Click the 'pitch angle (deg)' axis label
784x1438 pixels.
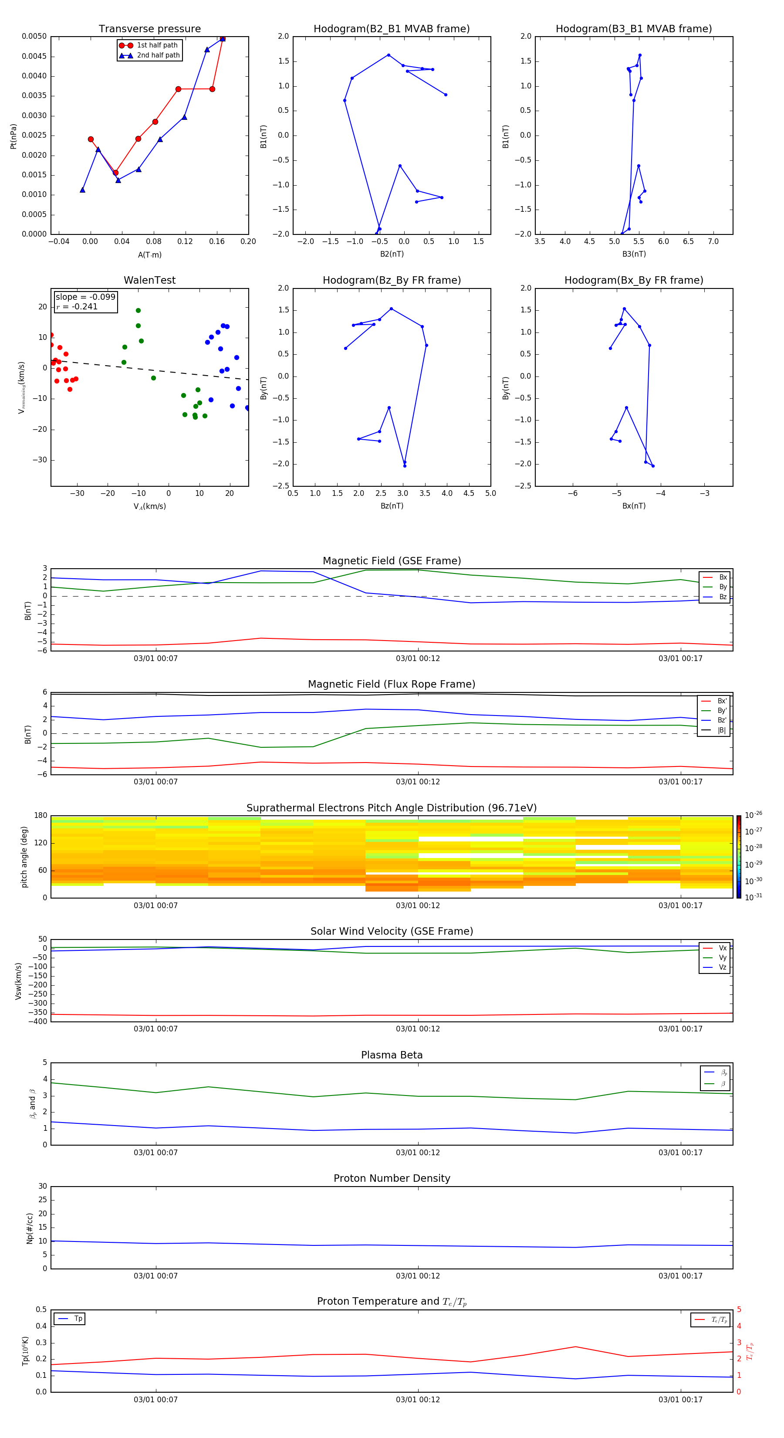coord(24,857)
